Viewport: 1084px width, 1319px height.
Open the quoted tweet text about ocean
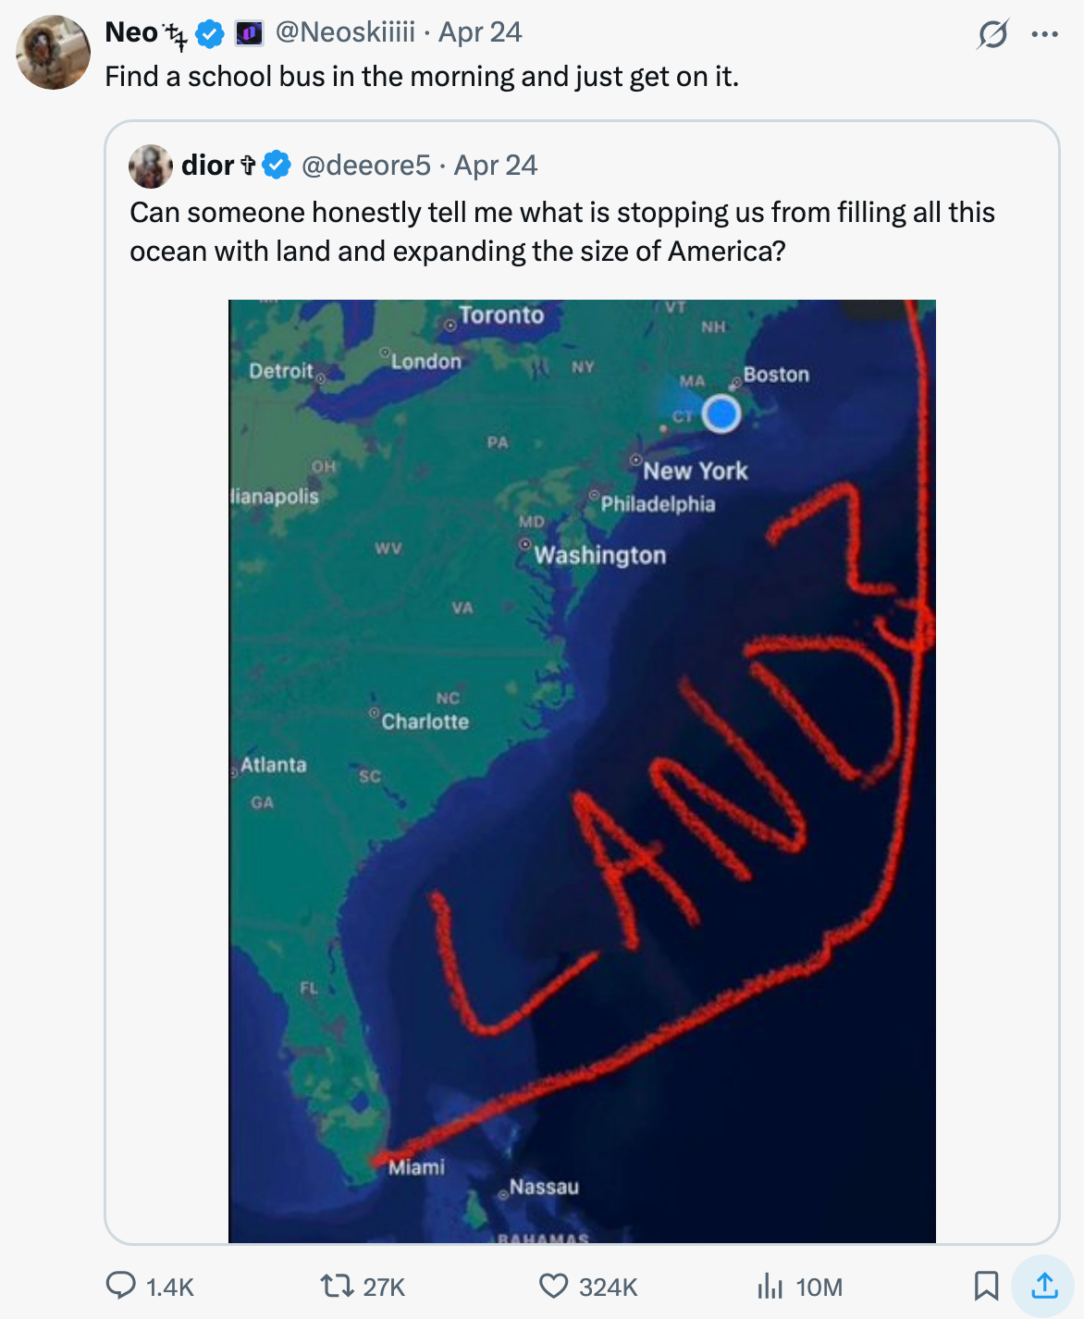click(561, 231)
